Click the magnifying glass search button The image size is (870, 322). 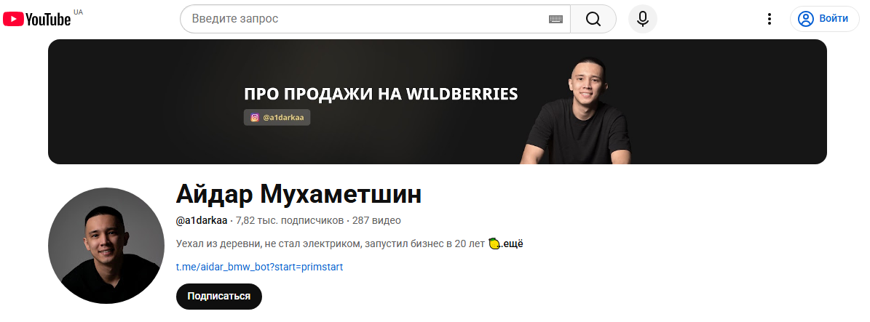593,19
